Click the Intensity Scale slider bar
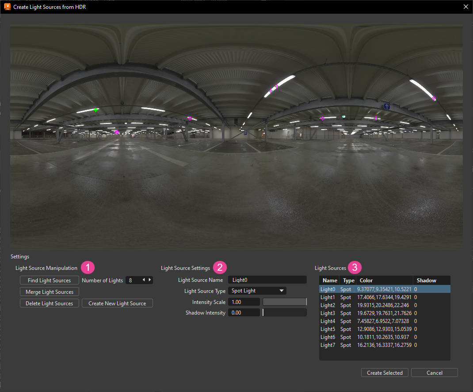The height and width of the screenshot is (392, 473). coord(284,301)
